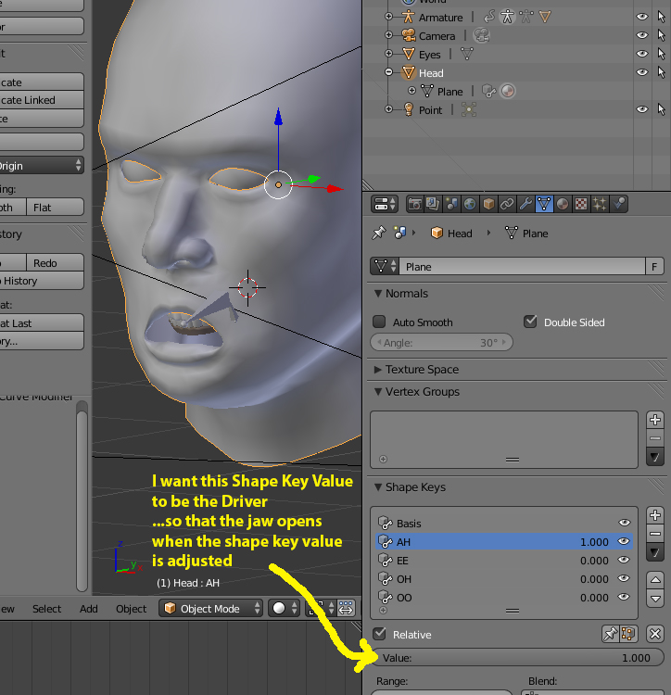Image resolution: width=671 pixels, height=695 pixels.
Task: Open the Render Layers properties tab
Action: pyautogui.click(x=433, y=204)
